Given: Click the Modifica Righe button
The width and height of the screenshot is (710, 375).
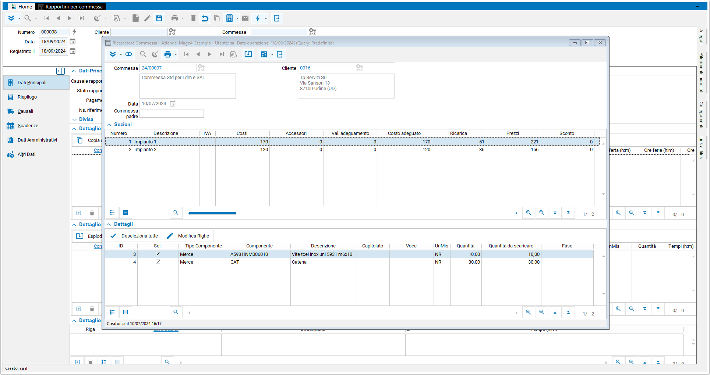Looking at the screenshot, I should pos(188,236).
